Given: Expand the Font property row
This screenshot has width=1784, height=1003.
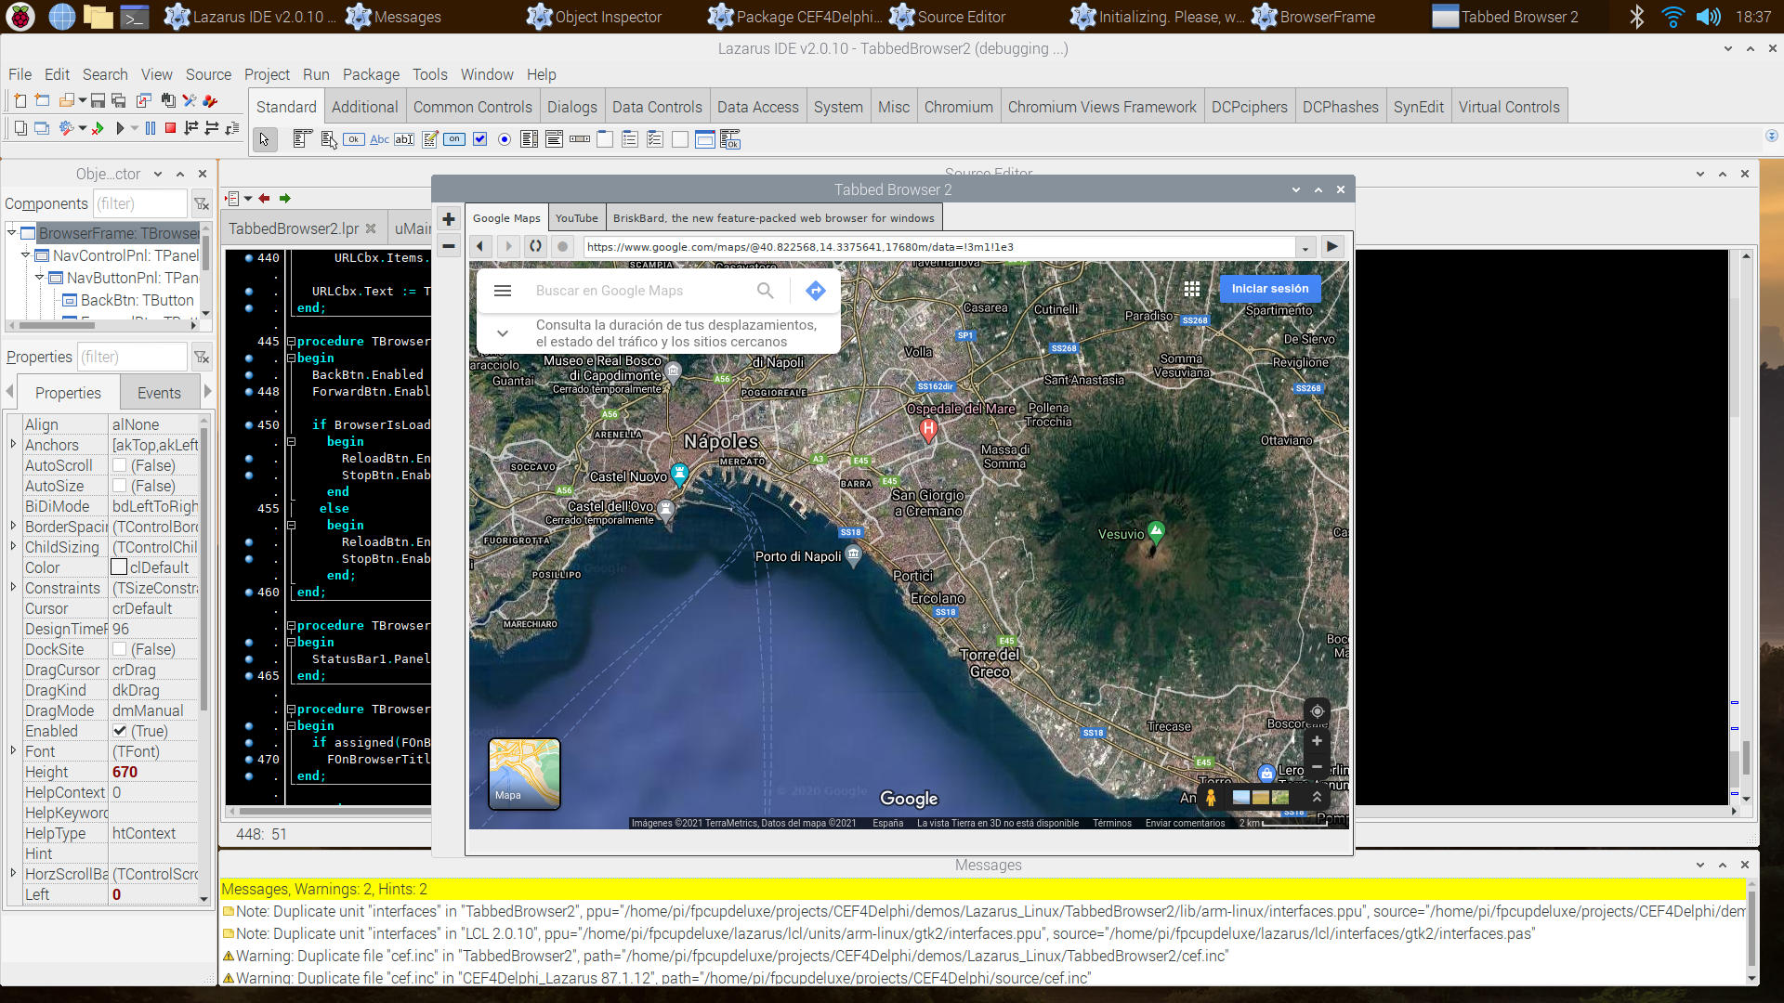Looking at the screenshot, I should (13, 750).
